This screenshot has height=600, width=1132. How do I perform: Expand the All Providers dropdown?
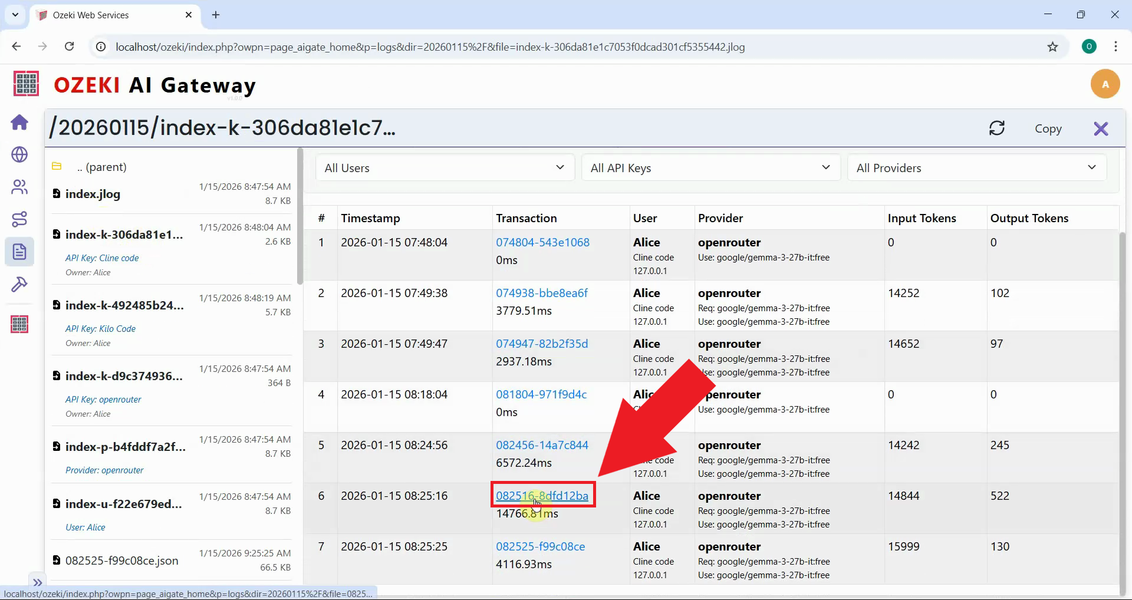pyautogui.click(x=976, y=168)
